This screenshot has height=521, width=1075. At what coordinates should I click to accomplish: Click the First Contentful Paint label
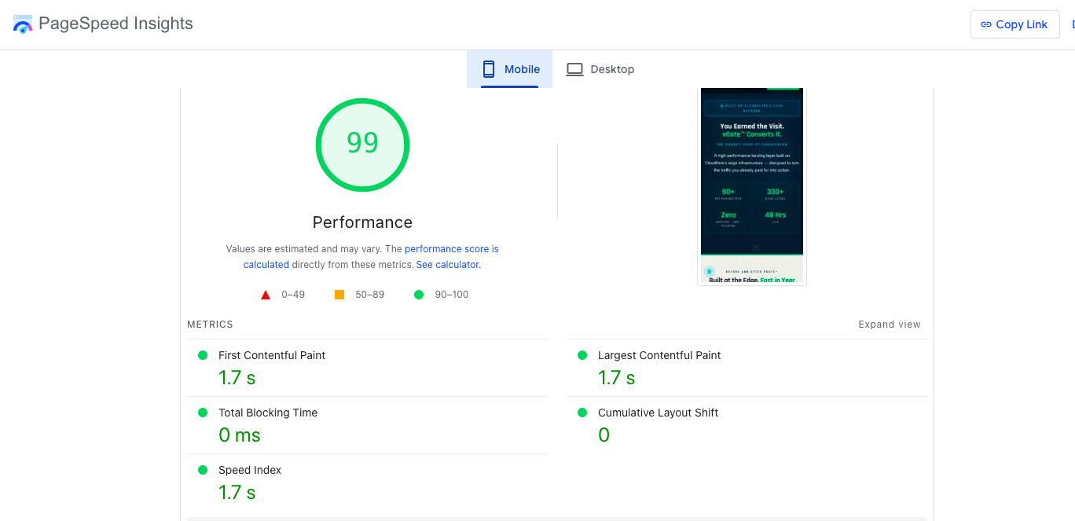tap(272, 355)
